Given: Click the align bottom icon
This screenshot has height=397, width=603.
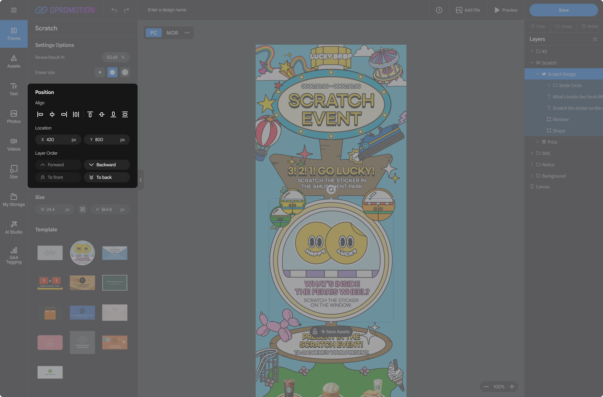Looking at the screenshot, I should tap(113, 114).
